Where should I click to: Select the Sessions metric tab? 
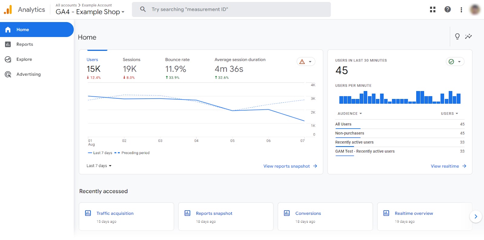coord(131,68)
